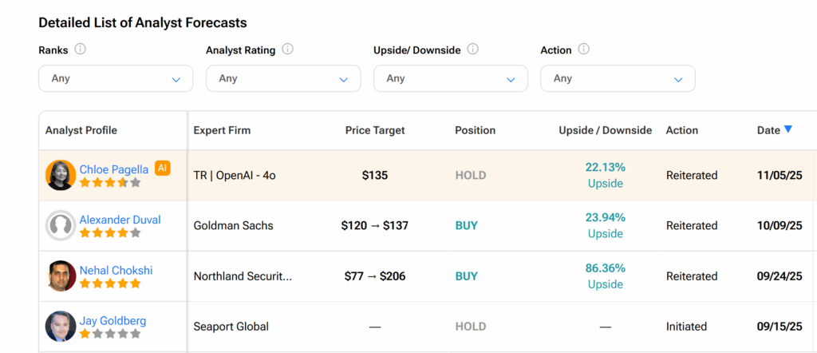Viewport: 817px width, 353px height.
Task: Click Alexander Duval's placeholder avatar
Action: (61, 226)
